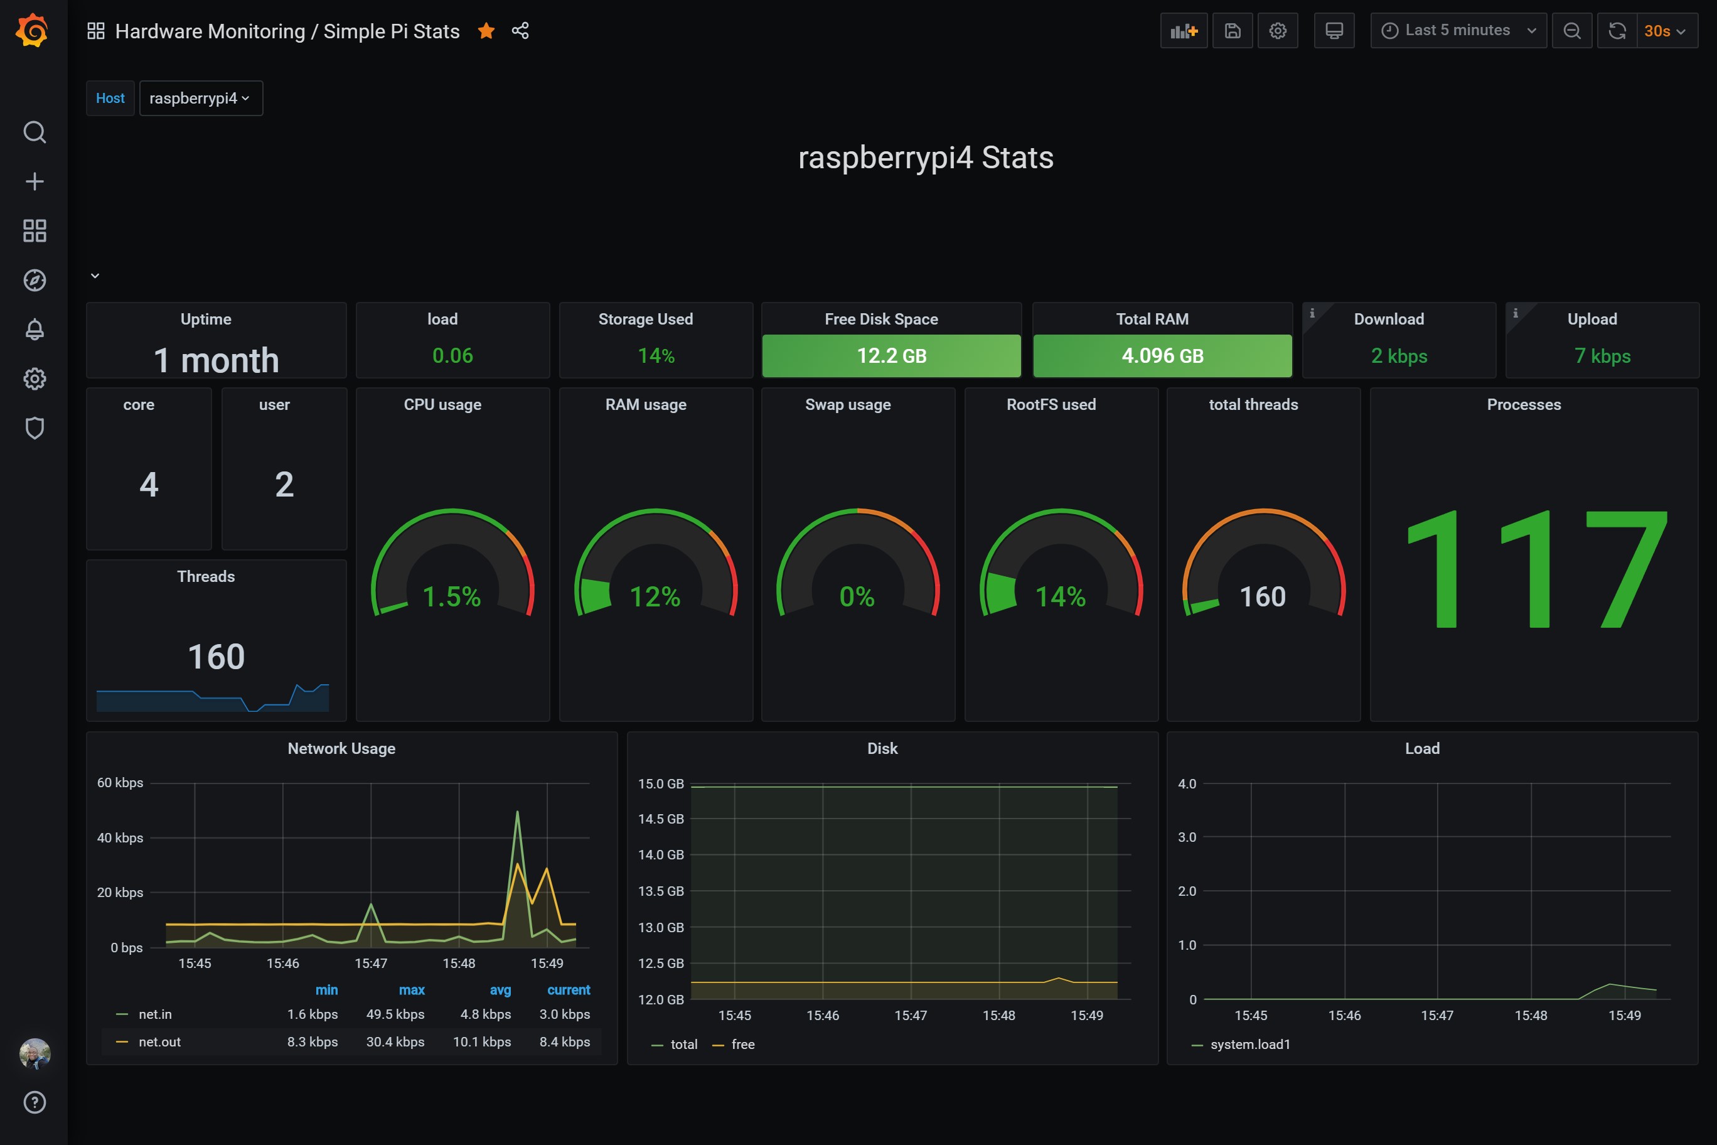Collapse the dashboard row chevron

point(95,276)
